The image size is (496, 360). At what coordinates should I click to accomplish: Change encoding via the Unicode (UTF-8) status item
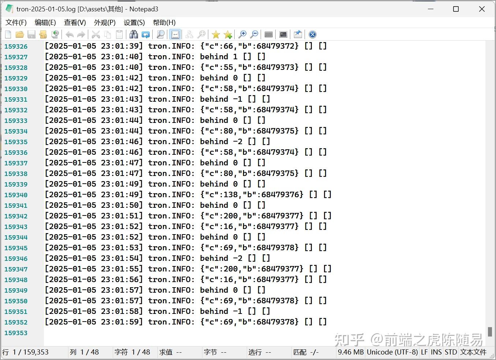tap(392, 352)
